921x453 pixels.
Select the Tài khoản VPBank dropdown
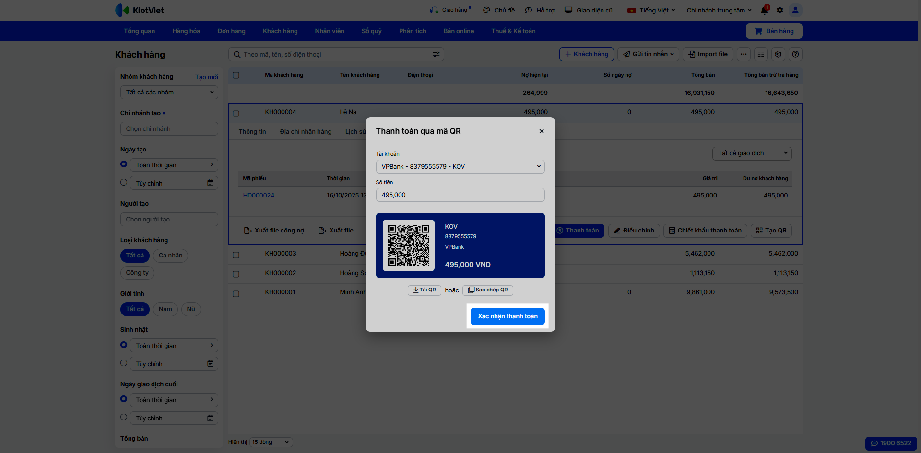pos(460,167)
